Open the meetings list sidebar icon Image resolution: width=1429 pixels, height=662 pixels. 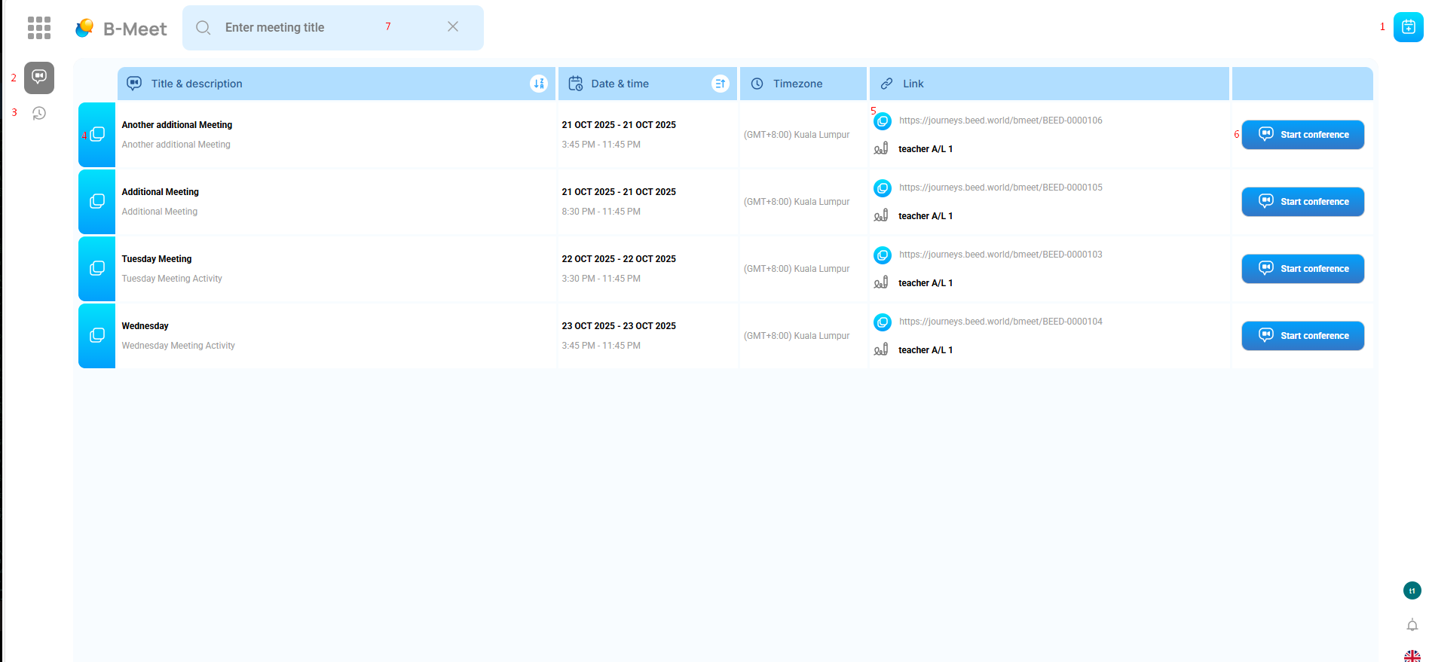pyautogui.click(x=39, y=78)
